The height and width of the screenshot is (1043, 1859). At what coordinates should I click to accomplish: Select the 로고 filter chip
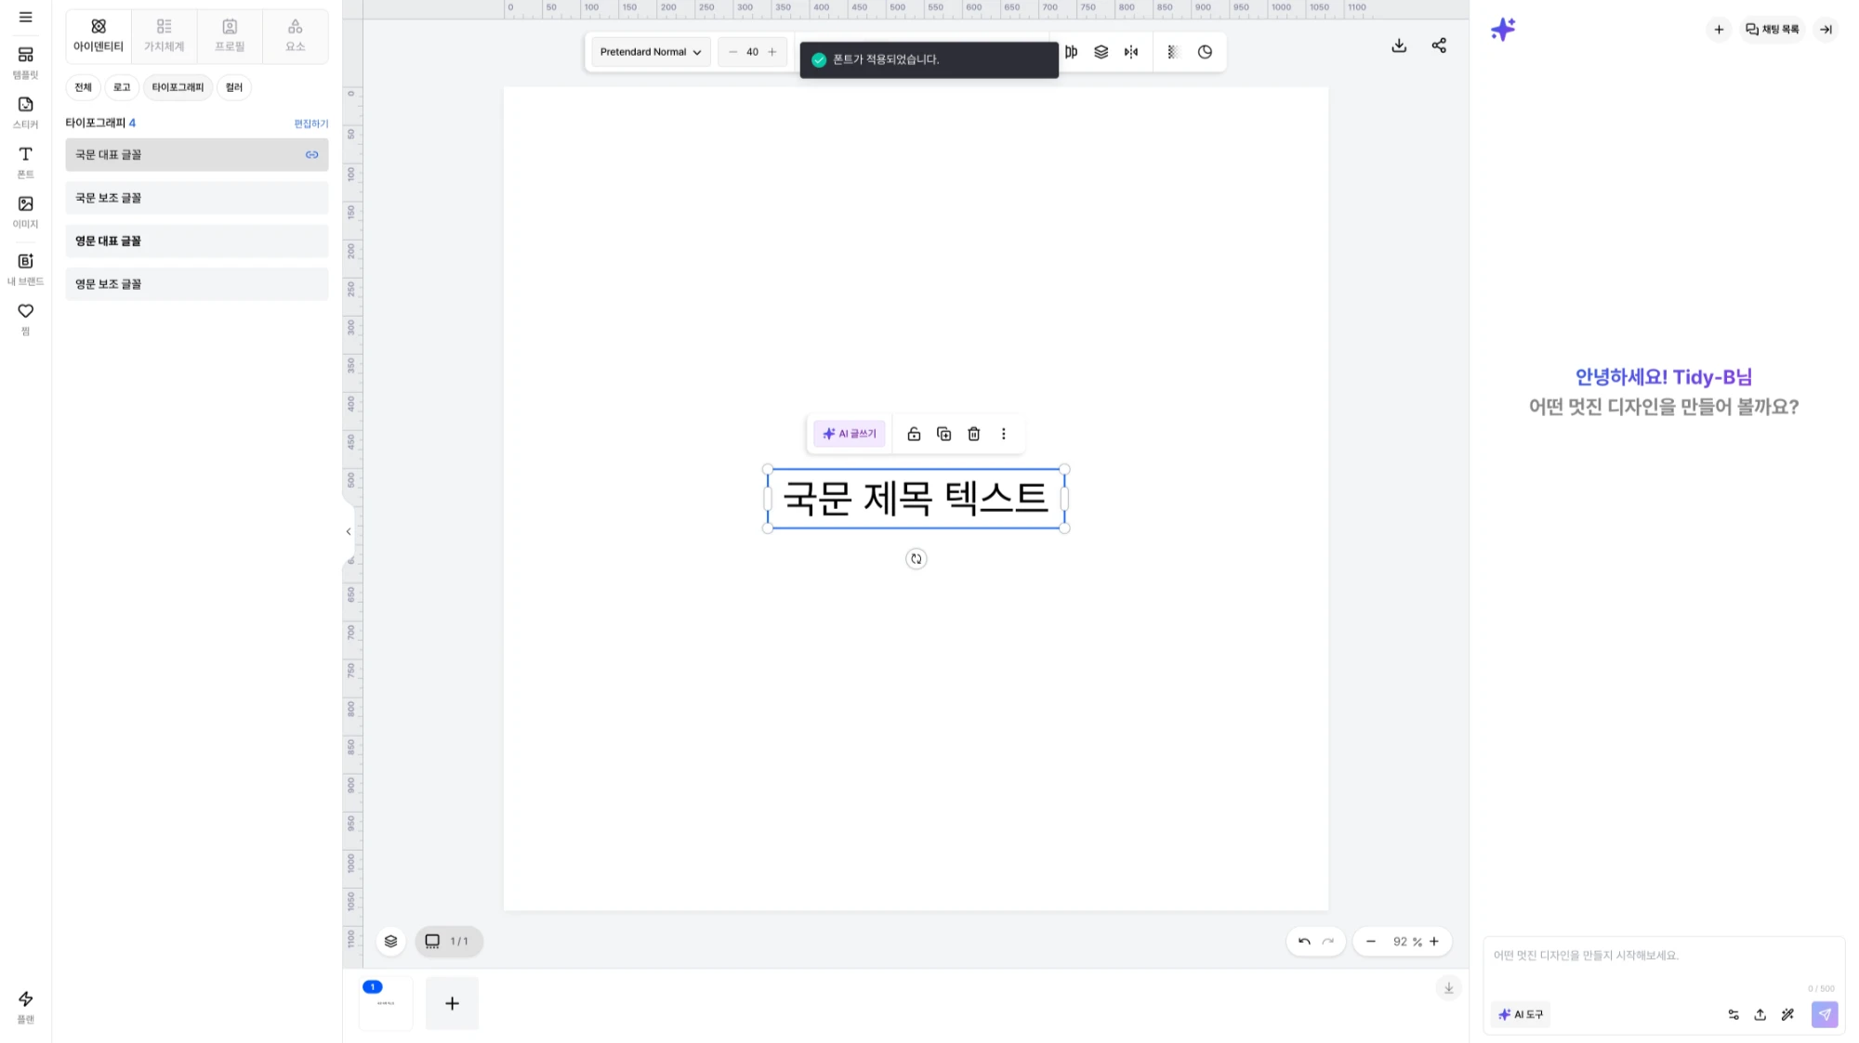coord(122,87)
